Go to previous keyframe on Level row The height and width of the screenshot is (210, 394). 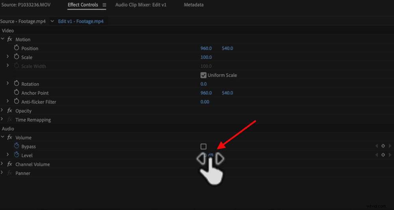pos(376,155)
